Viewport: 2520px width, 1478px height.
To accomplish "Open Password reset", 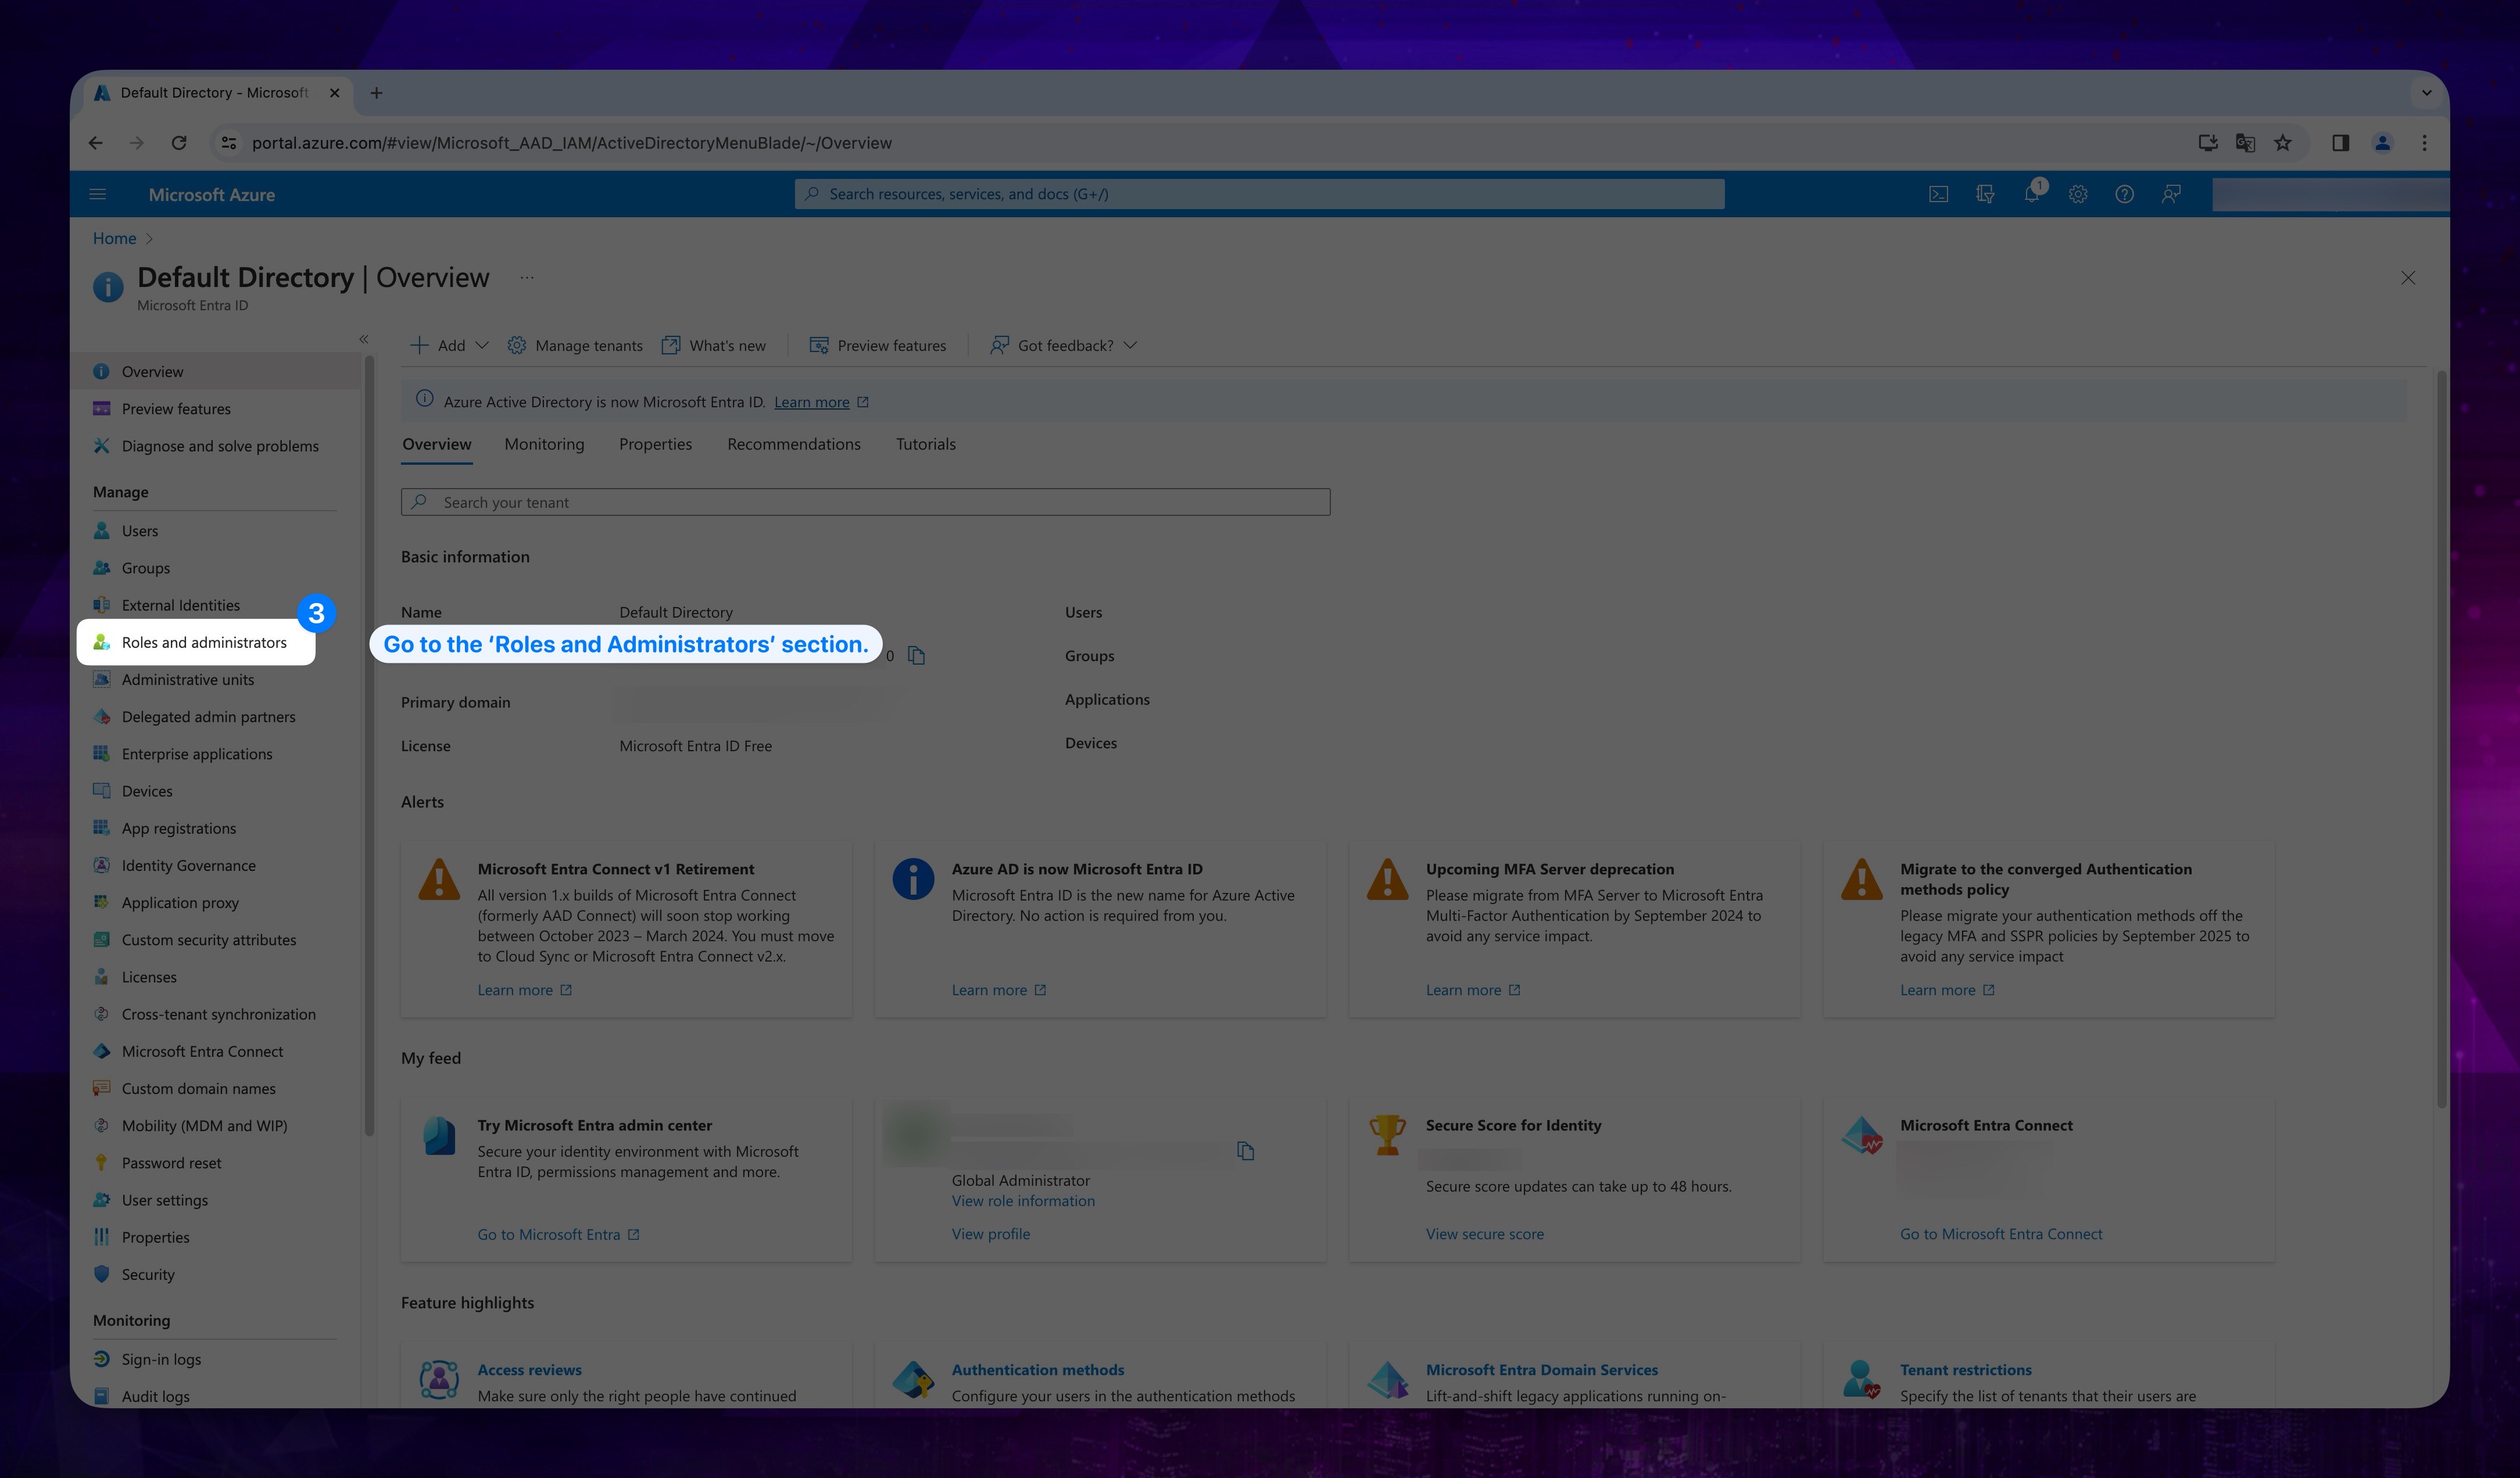I will pos(172,1162).
